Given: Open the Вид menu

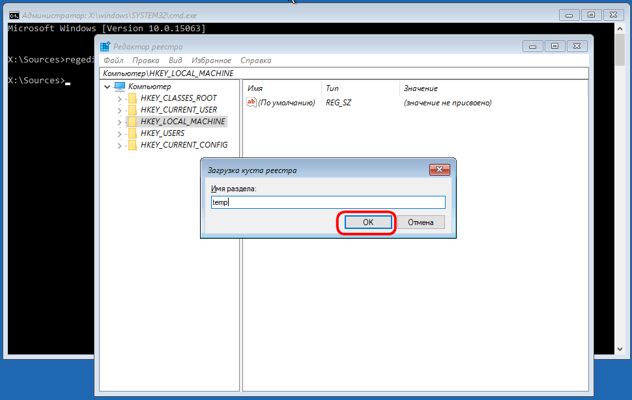Looking at the screenshot, I should point(175,60).
